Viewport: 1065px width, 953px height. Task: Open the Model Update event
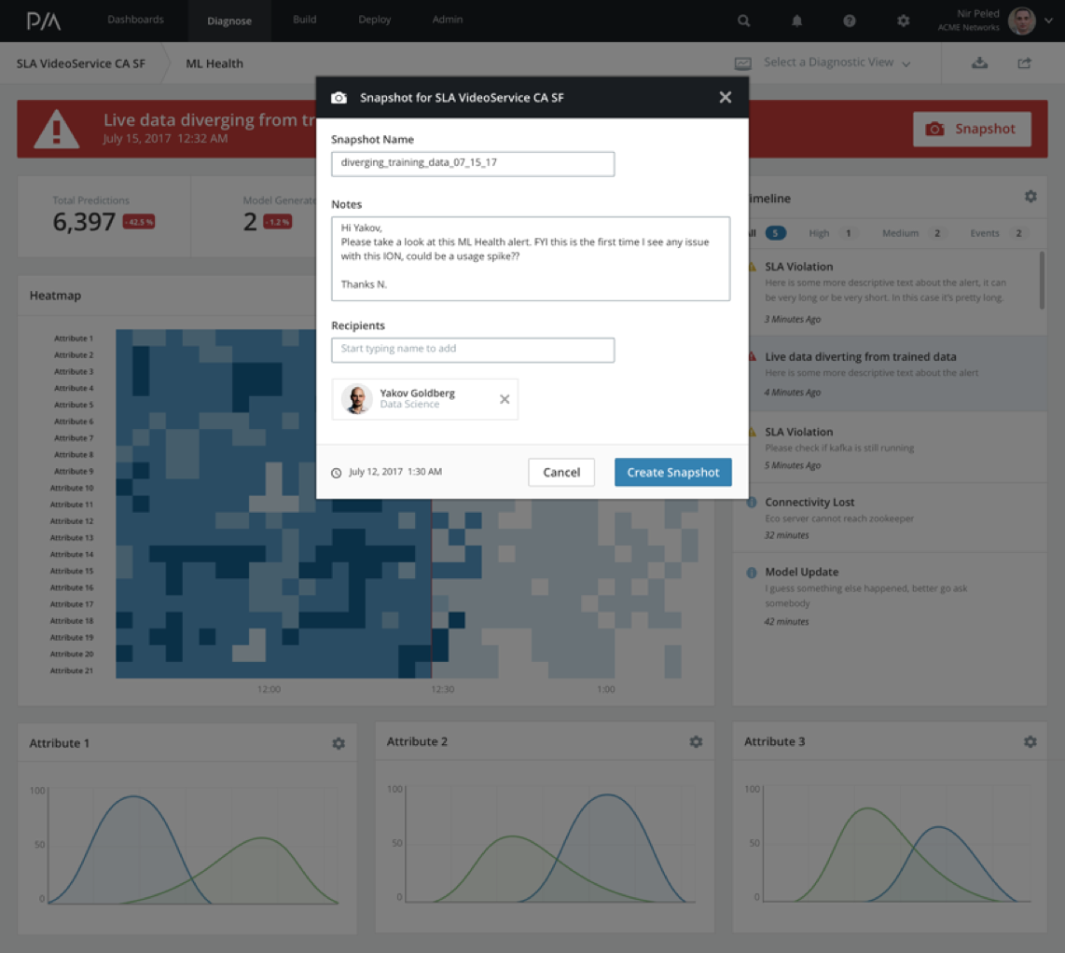tap(890, 596)
